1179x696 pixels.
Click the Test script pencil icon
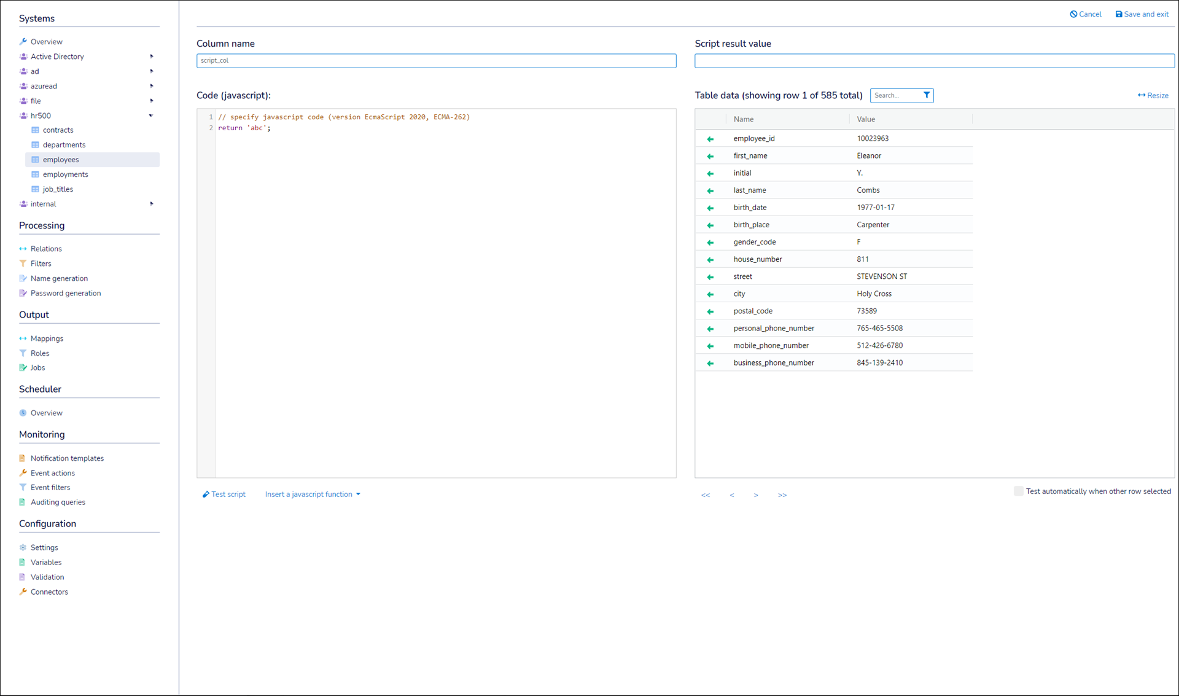coord(206,495)
